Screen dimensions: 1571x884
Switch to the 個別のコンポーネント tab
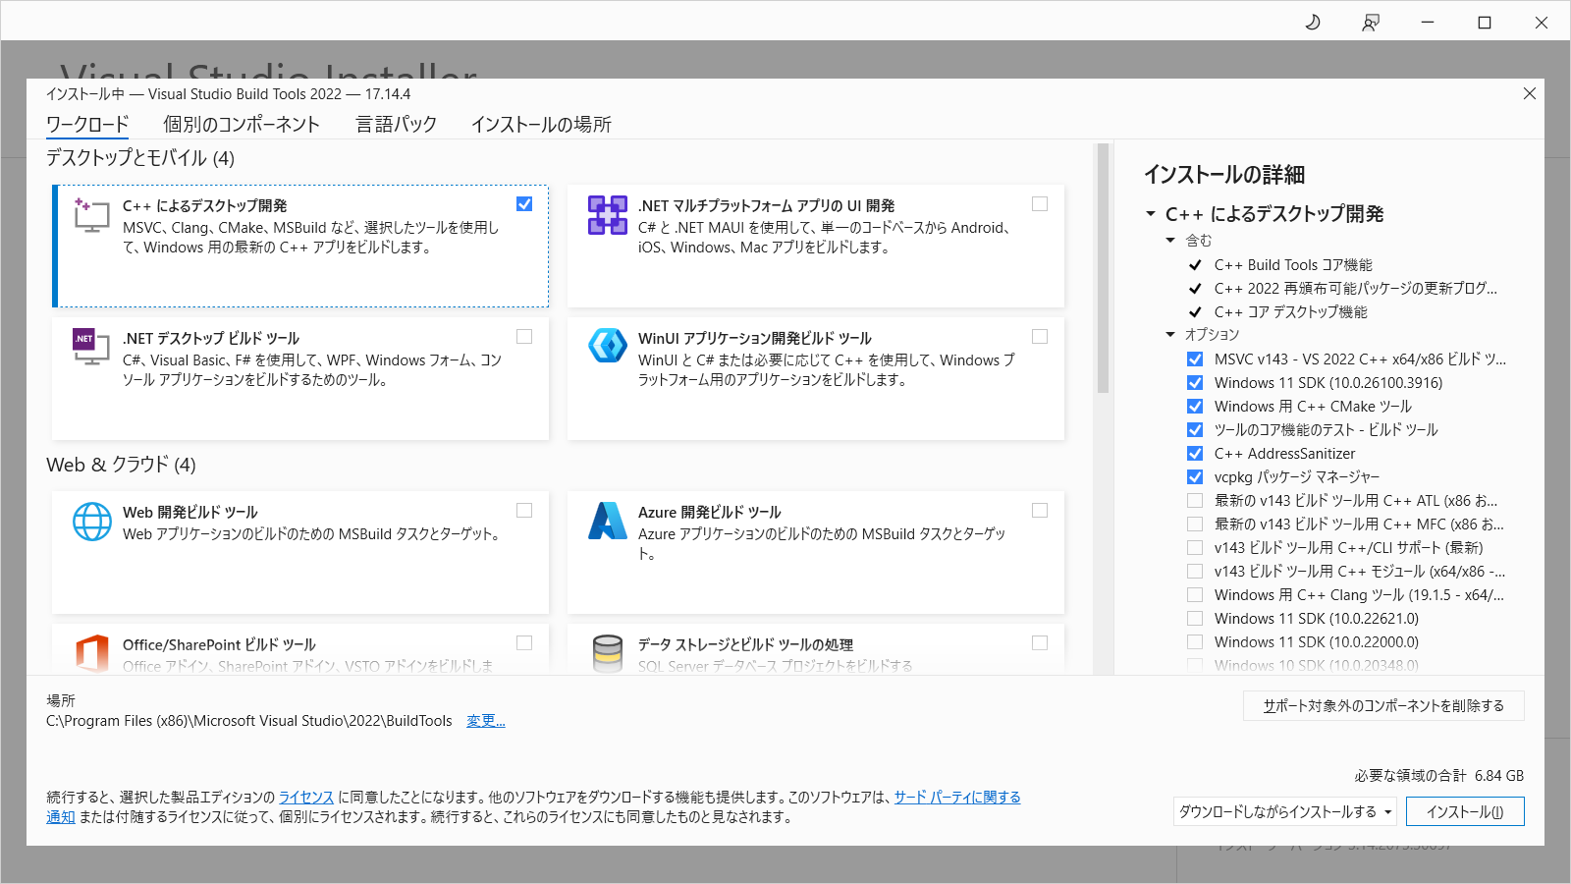pyautogui.click(x=242, y=125)
